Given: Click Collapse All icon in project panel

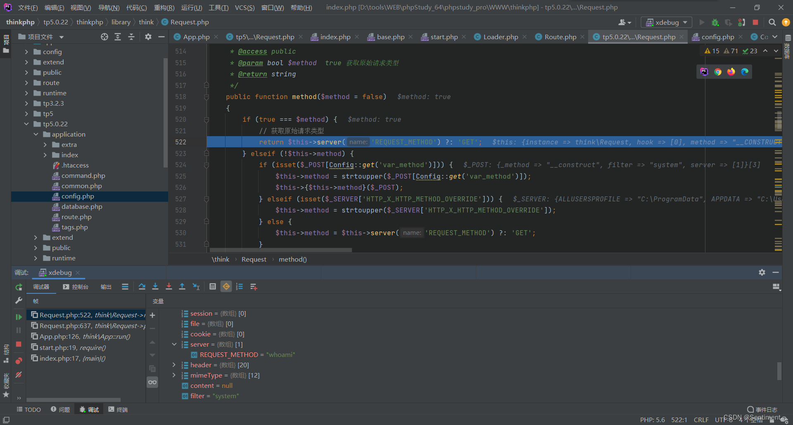Looking at the screenshot, I should point(131,37).
